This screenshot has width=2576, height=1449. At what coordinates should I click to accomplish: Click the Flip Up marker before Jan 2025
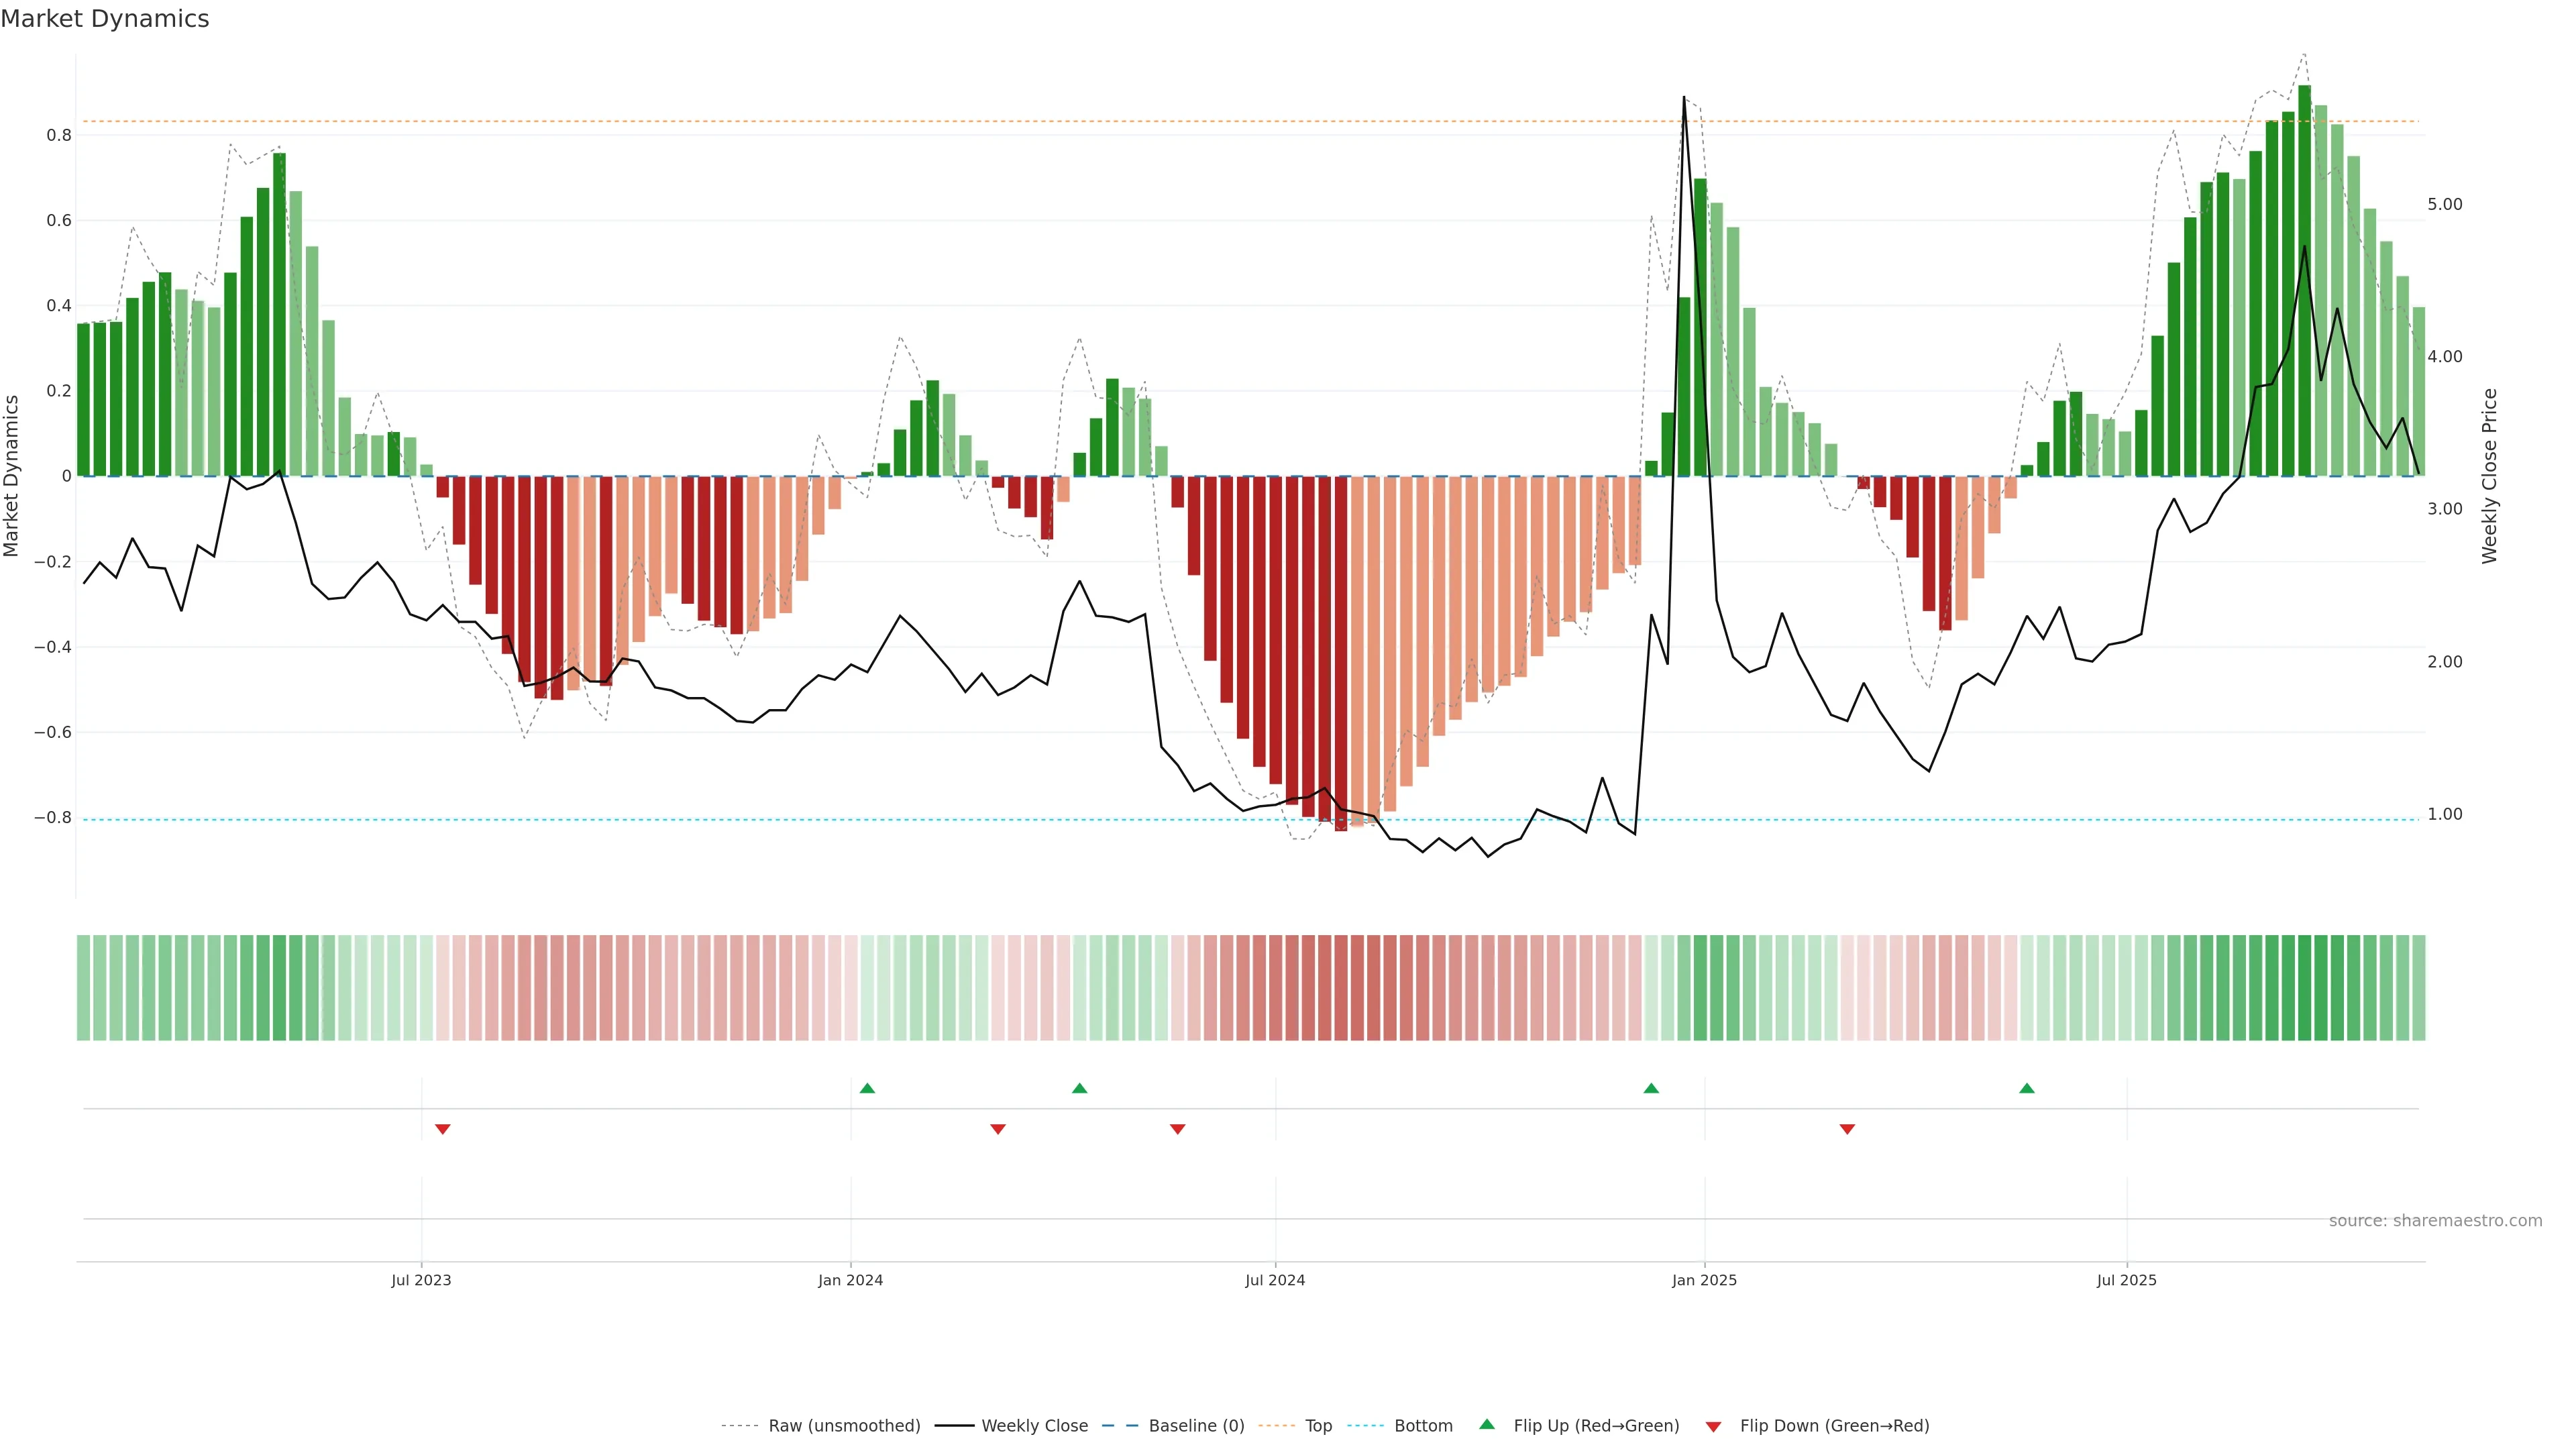1651,1088
